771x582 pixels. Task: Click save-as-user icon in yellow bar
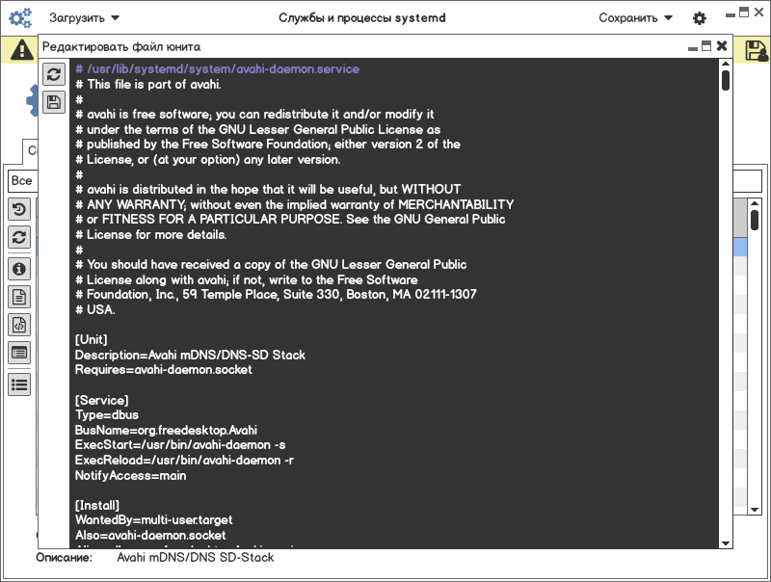757,50
